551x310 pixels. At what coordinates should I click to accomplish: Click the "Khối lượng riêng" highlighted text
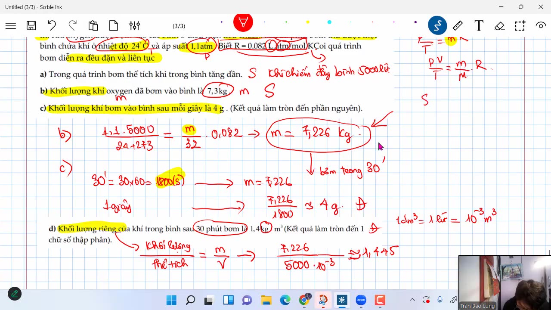pos(87,229)
